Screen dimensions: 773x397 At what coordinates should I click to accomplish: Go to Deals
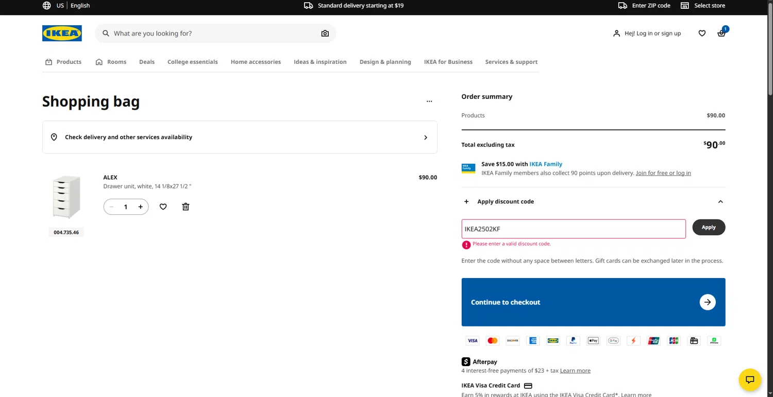[x=147, y=62]
